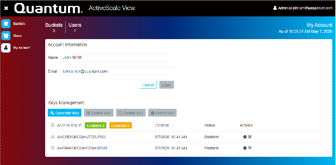
Task: Click disable icon for key AK0XE6Q6CQAILTDRJF6O
Action: [245, 137]
